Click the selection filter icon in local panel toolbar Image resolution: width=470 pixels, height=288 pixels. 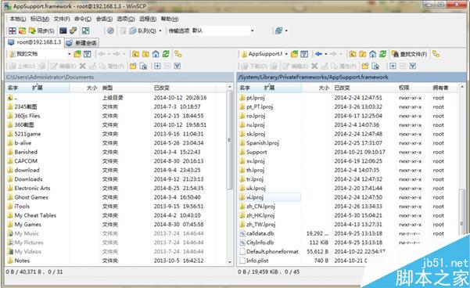pyautogui.click(x=178, y=66)
